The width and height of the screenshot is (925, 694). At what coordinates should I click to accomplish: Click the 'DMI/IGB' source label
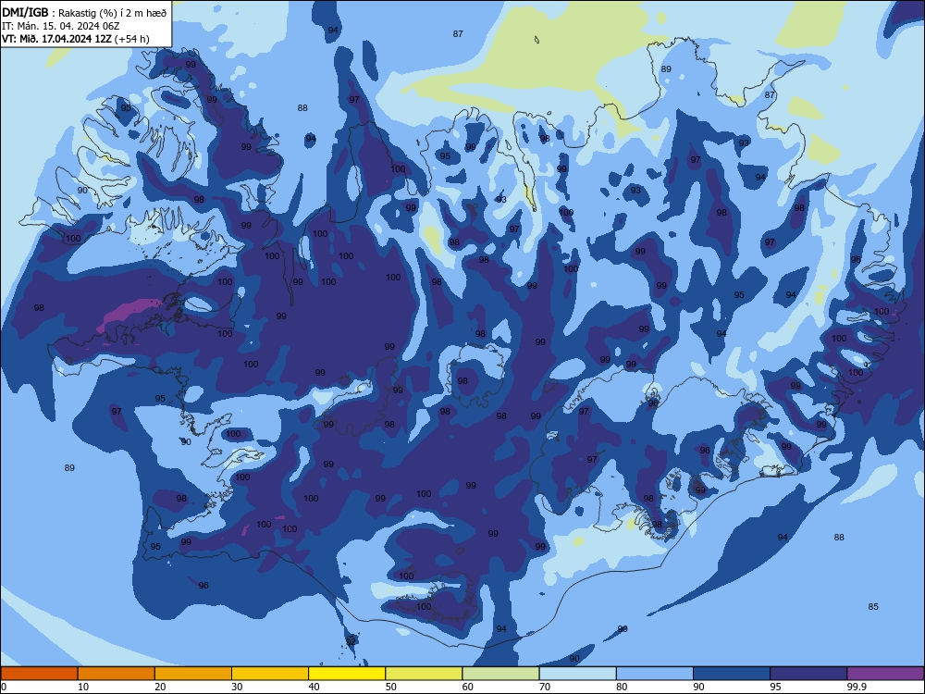click(25, 13)
